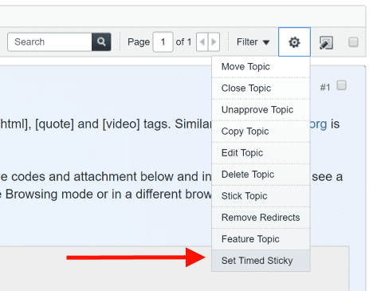Go to next page arrow
The image size is (373, 291).
click(x=214, y=42)
